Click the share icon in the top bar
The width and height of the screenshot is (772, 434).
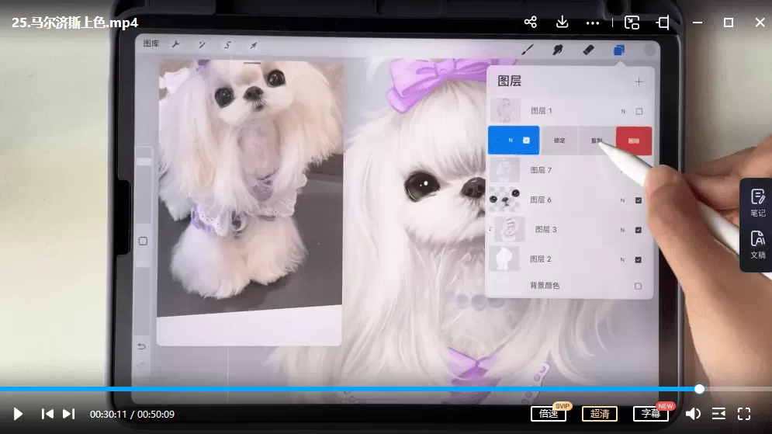pos(531,23)
